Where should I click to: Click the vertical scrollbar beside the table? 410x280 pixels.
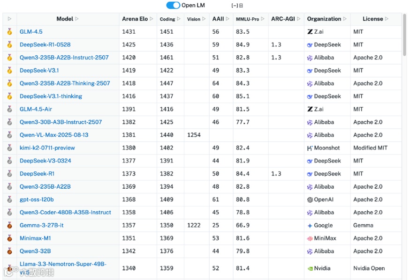pyautogui.click(x=404, y=35)
